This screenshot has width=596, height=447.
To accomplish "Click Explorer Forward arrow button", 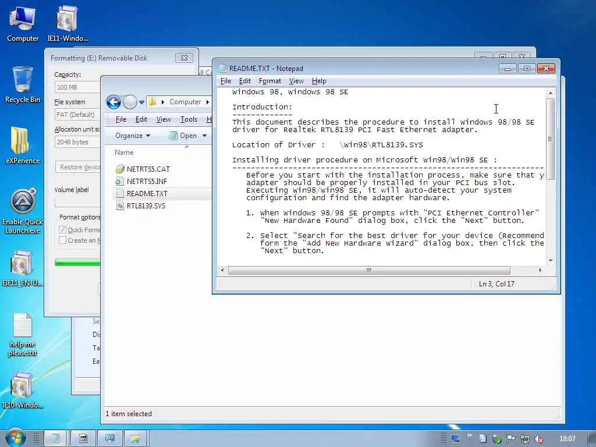I will [x=130, y=102].
